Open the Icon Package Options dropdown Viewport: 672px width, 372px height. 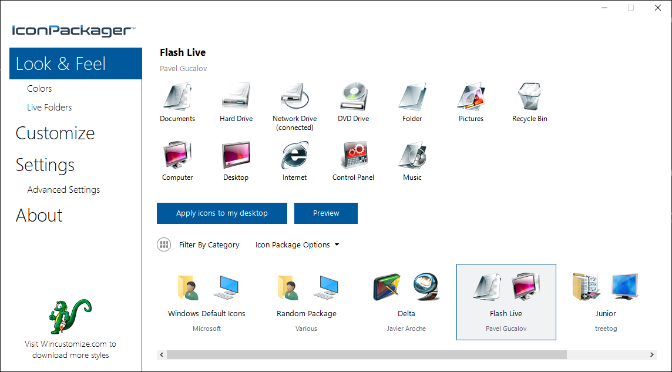coord(297,244)
